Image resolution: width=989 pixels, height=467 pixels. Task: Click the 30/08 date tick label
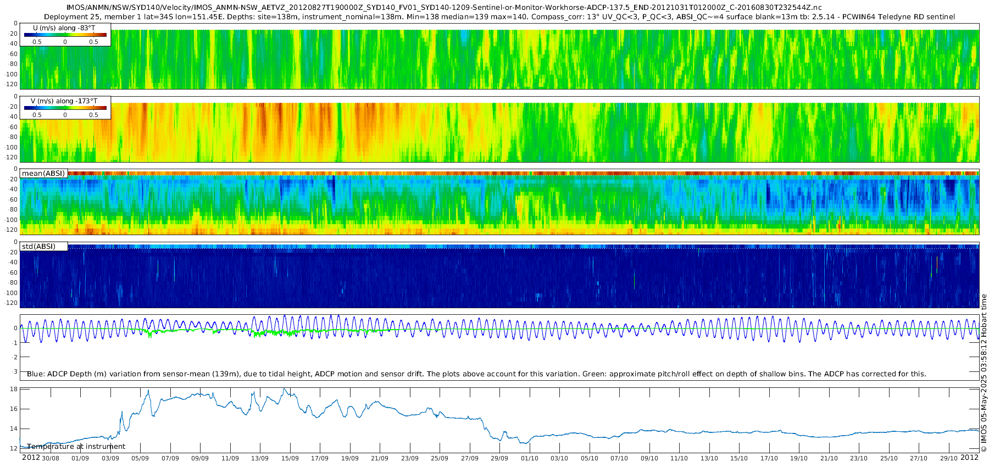(51, 458)
